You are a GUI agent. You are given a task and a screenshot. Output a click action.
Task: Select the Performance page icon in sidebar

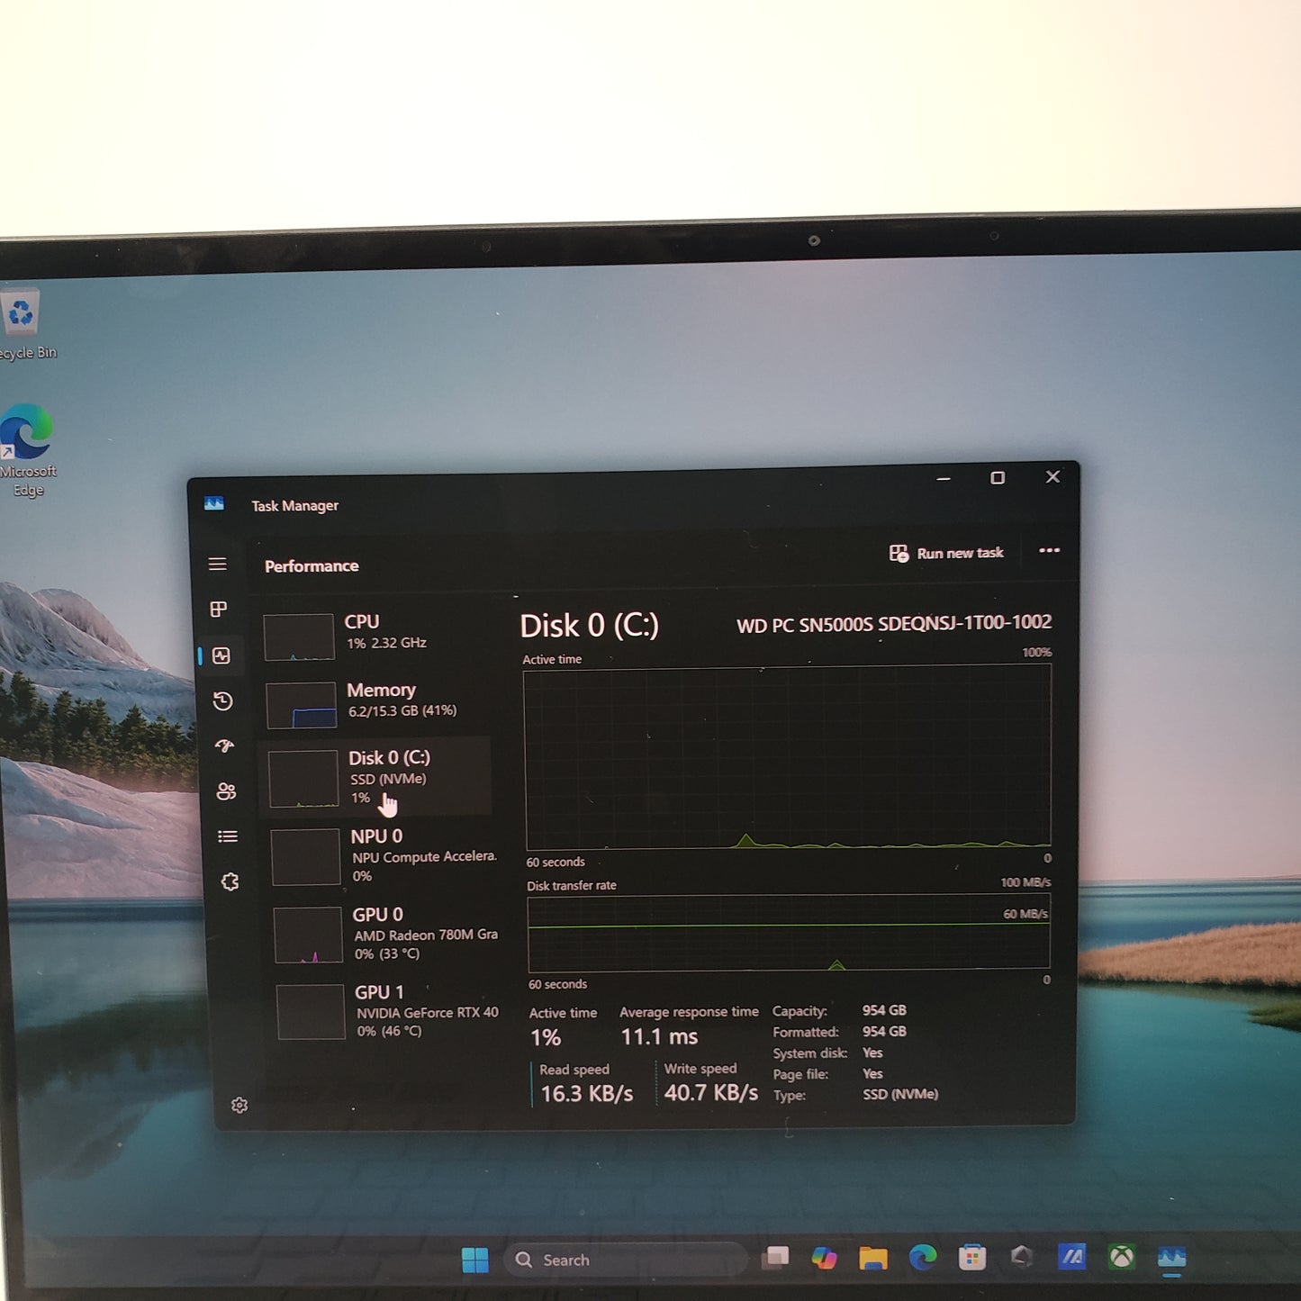point(221,655)
